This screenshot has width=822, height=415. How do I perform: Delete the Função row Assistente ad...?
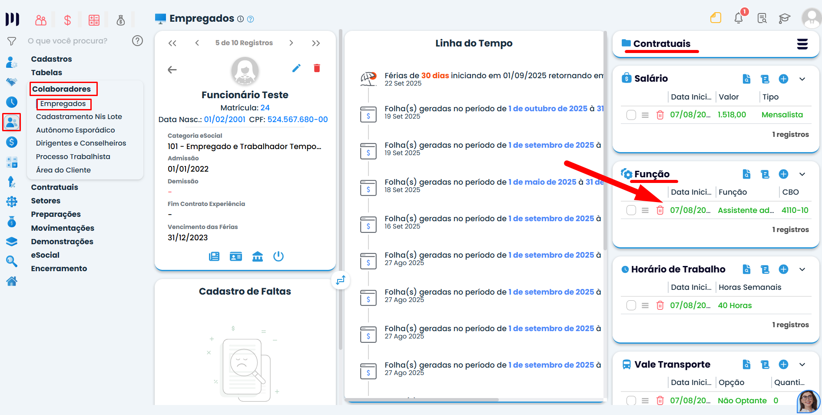pyautogui.click(x=660, y=210)
